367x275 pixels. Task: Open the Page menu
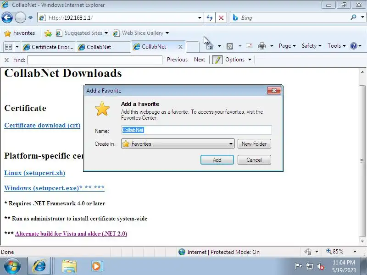(287, 46)
